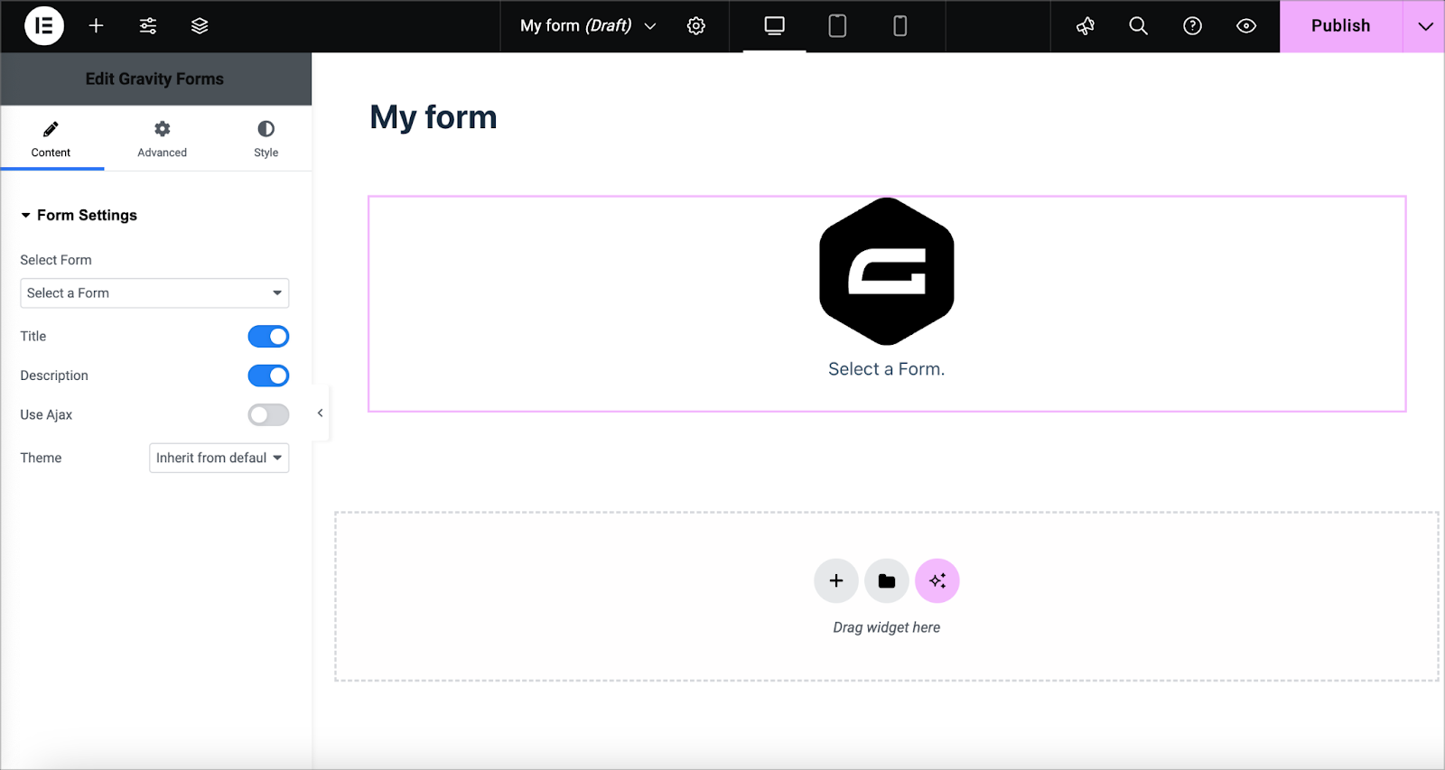This screenshot has width=1445, height=770.
Task: Turn off the Description toggle
Action: [x=268, y=376]
